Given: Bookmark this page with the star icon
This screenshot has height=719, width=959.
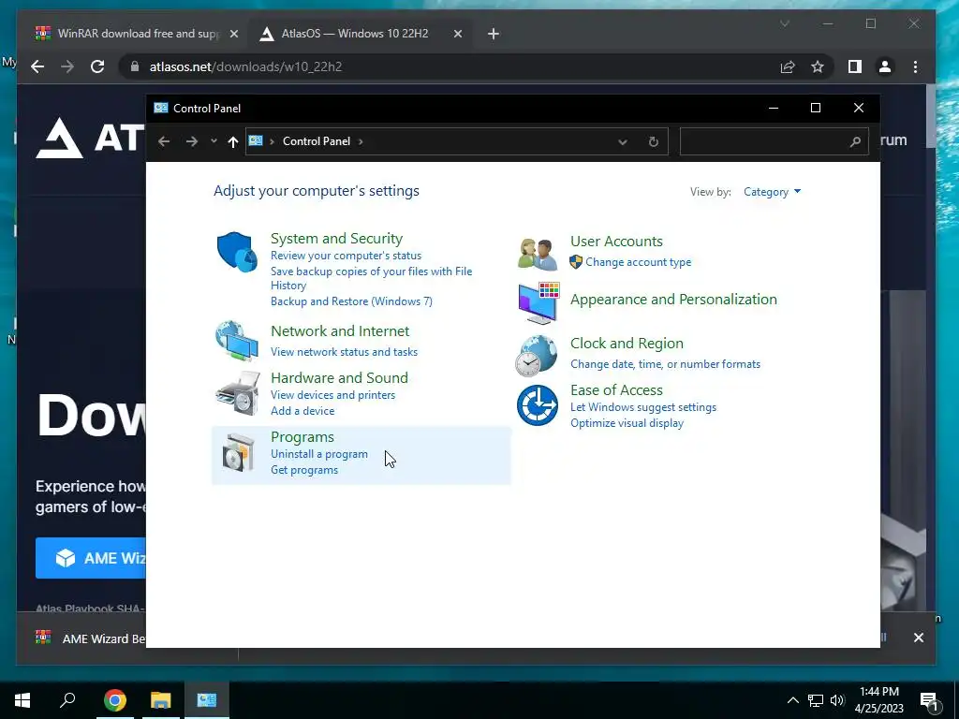Looking at the screenshot, I should [x=817, y=66].
